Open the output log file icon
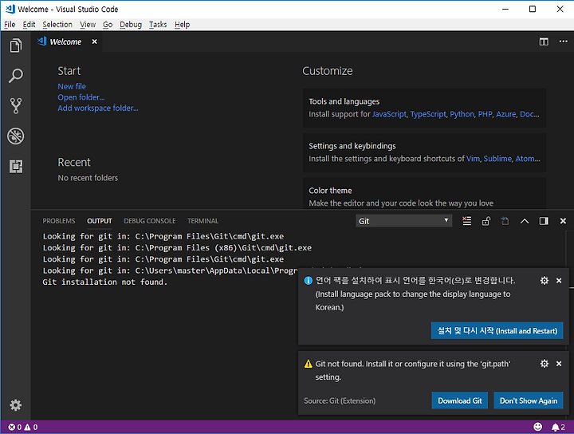Viewport: 574px width, 434px height. pyautogui.click(x=505, y=221)
